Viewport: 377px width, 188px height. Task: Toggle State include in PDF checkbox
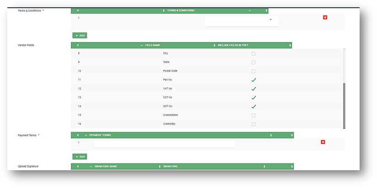pos(253,63)
